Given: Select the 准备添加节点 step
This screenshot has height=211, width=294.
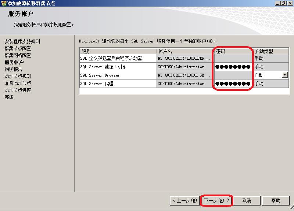Looking at the screenshot, I should coord(18,83).
